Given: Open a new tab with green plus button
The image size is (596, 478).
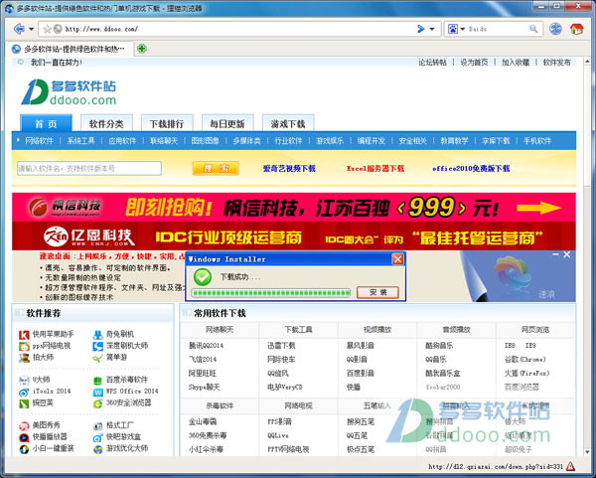Looking at the screenshot, I should 142,49.
